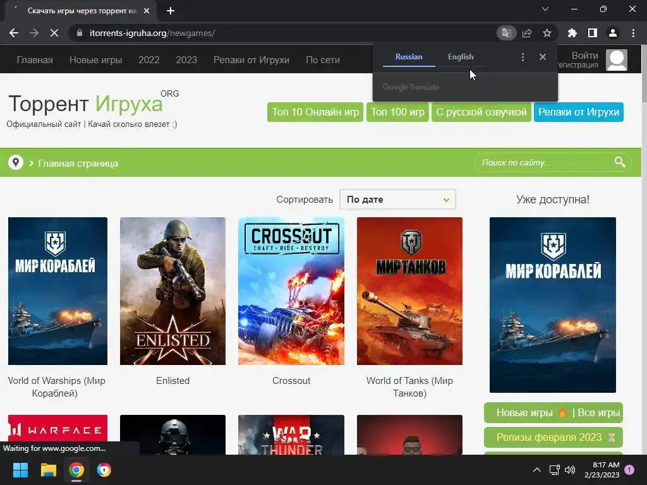
Task: Open По сети nav item
Action: coord(323,60)
